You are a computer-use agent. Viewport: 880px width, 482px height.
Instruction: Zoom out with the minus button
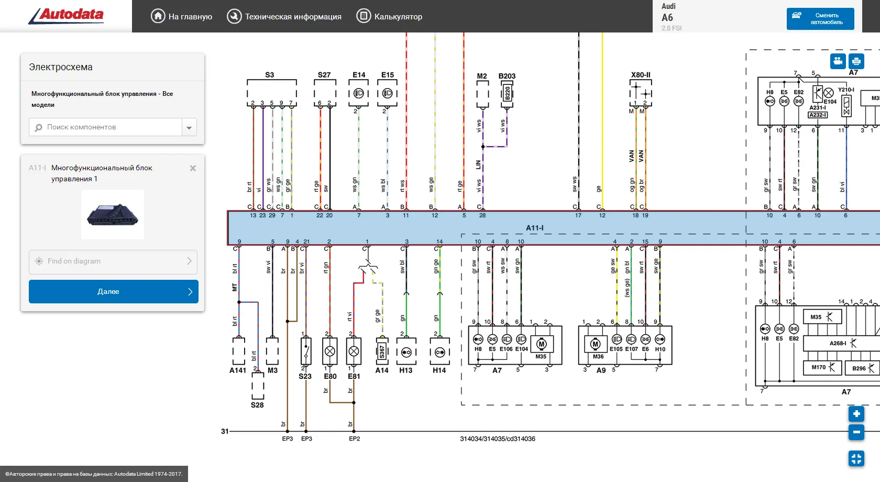(x=856, y=432)
